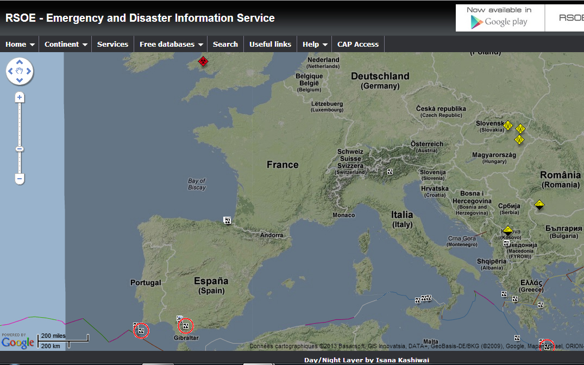The width and height of the screenshot is (584, 365).
Task: Click the Portugal map label
Action: click(x=146, y=282)
